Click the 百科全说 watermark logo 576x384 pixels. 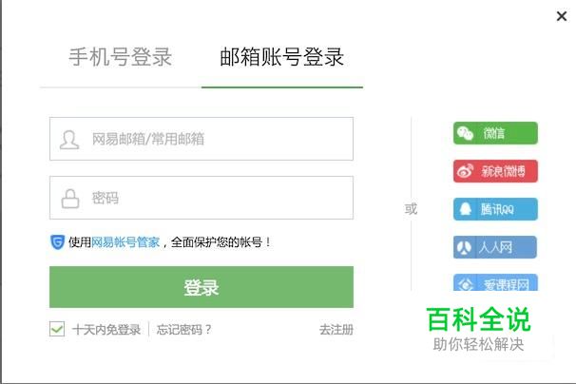(478, 319)
